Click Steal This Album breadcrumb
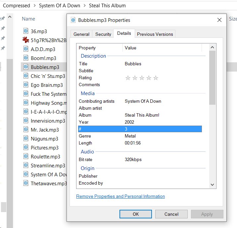Image resolution: width=237 pixels, height=228 pixels. click(x=107, y=6)
